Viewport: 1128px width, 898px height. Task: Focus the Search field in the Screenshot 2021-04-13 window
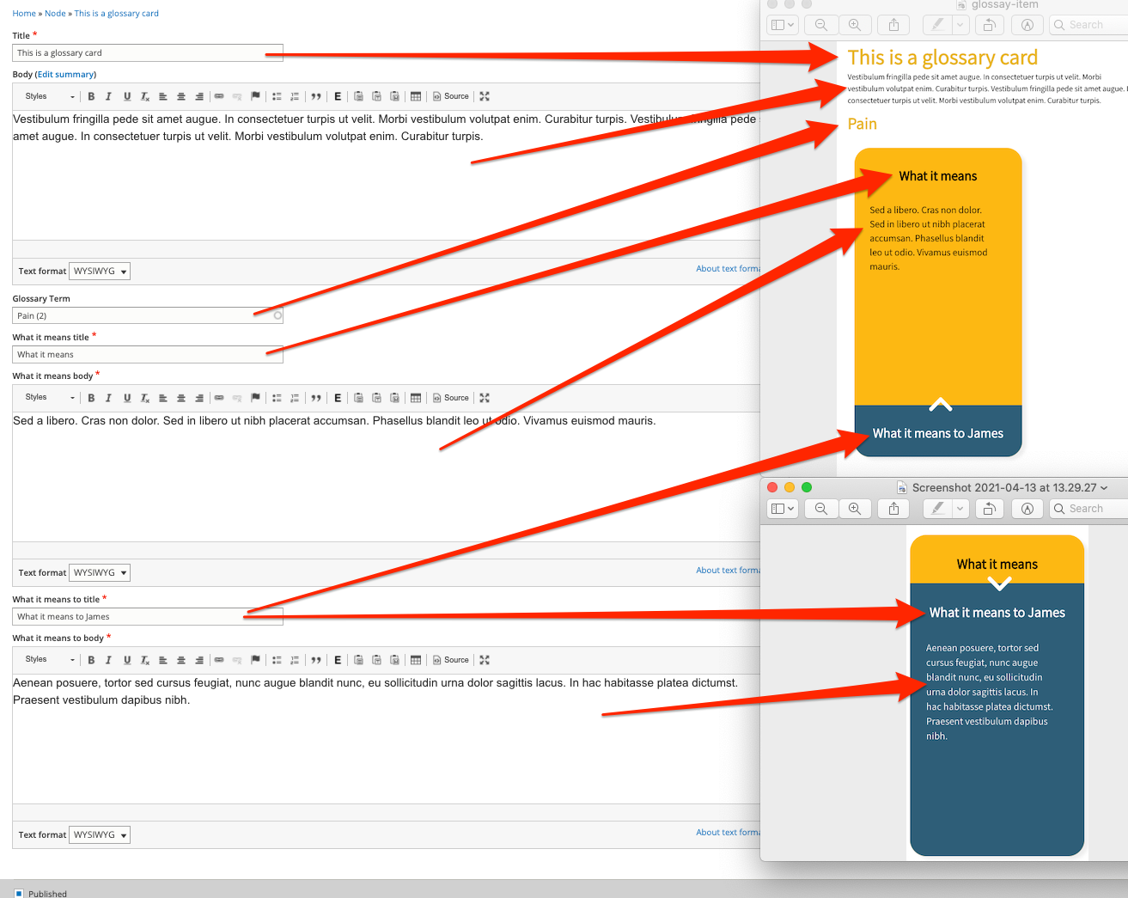tap(1089, 509)
